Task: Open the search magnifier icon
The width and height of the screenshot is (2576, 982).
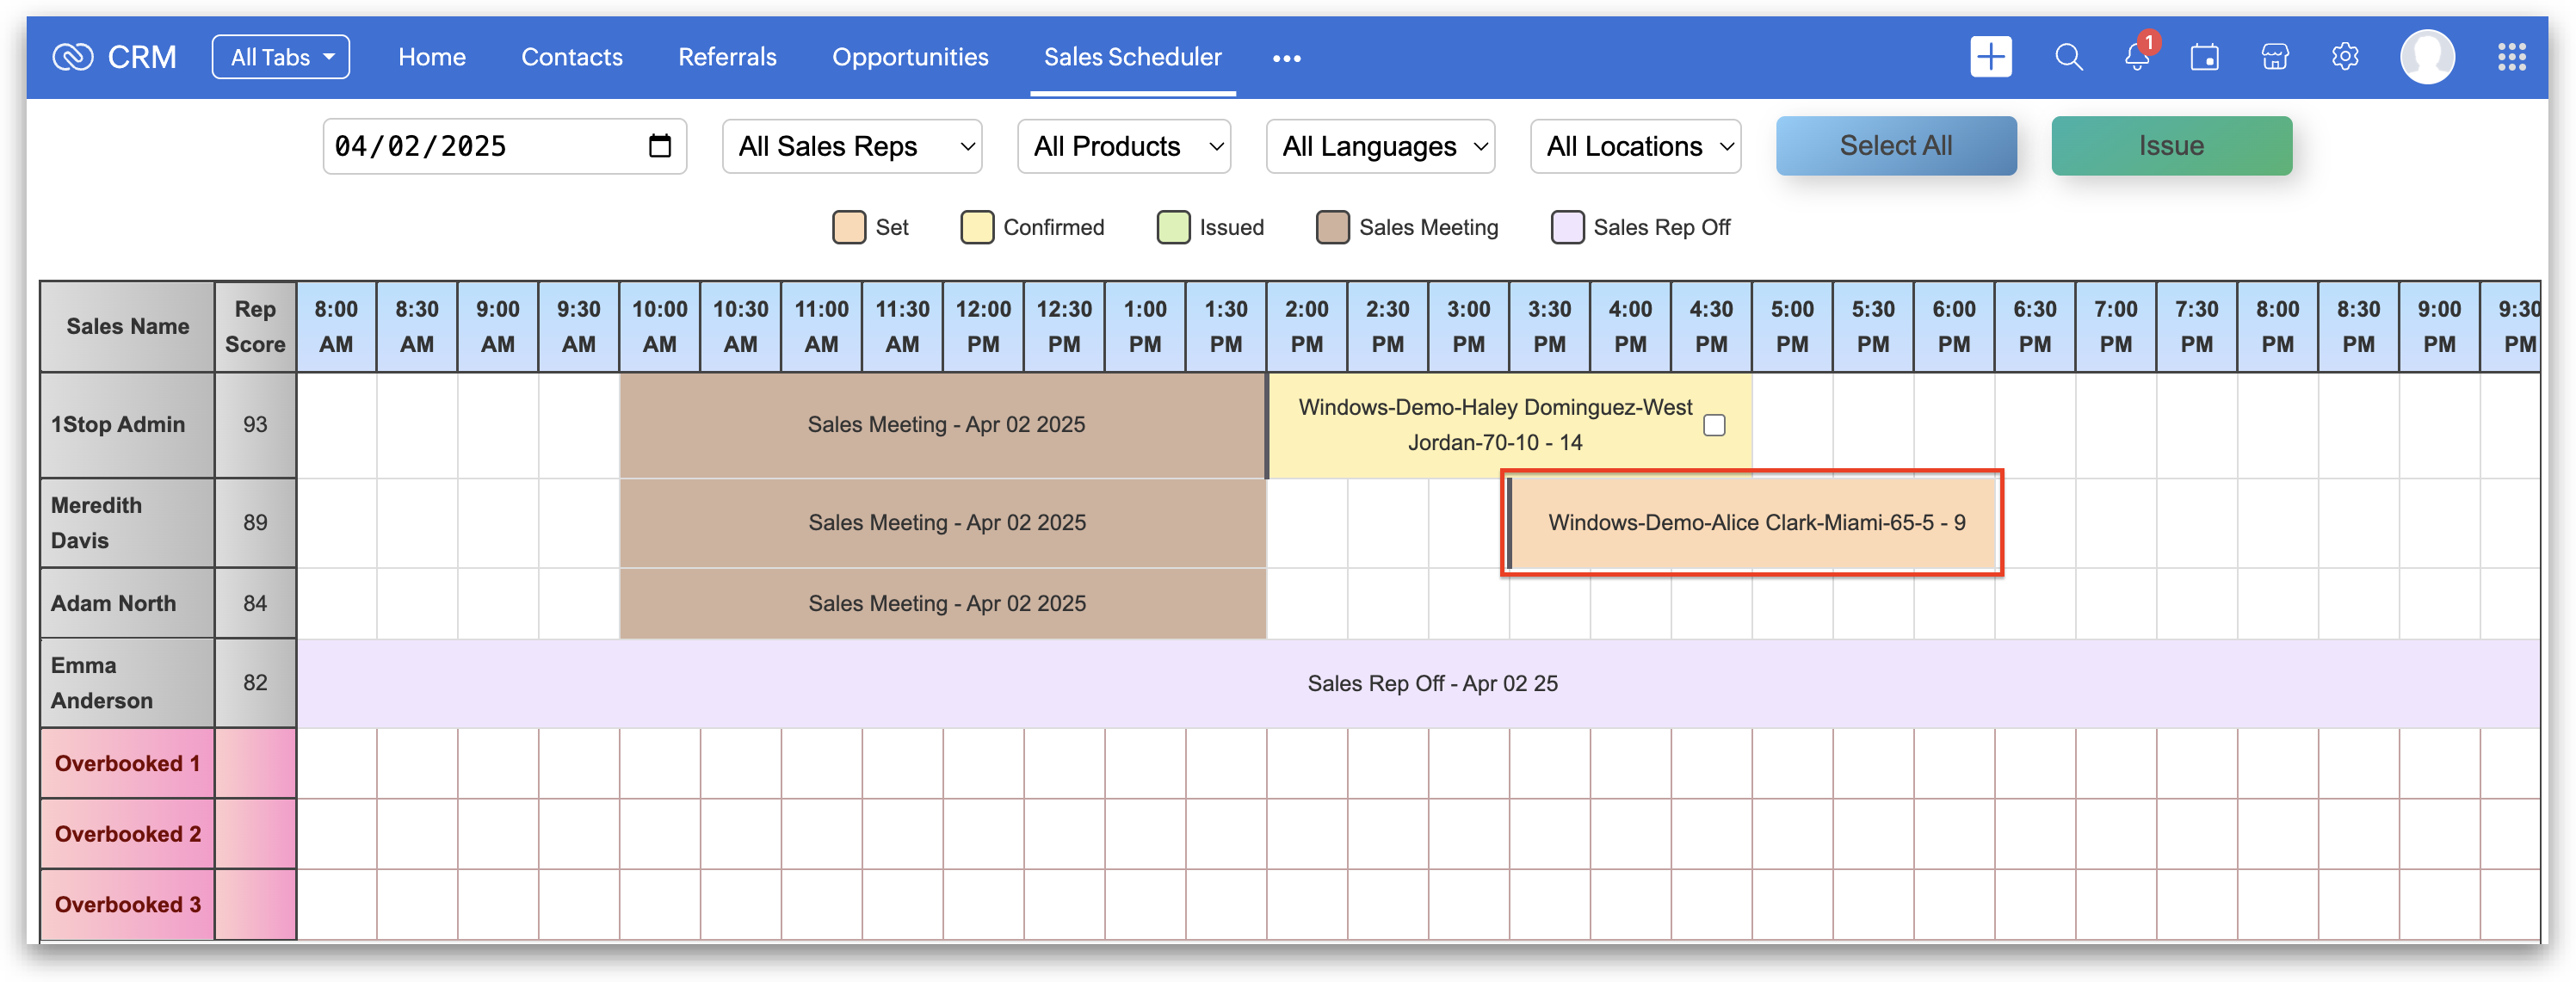Action: click(2068, 57)
